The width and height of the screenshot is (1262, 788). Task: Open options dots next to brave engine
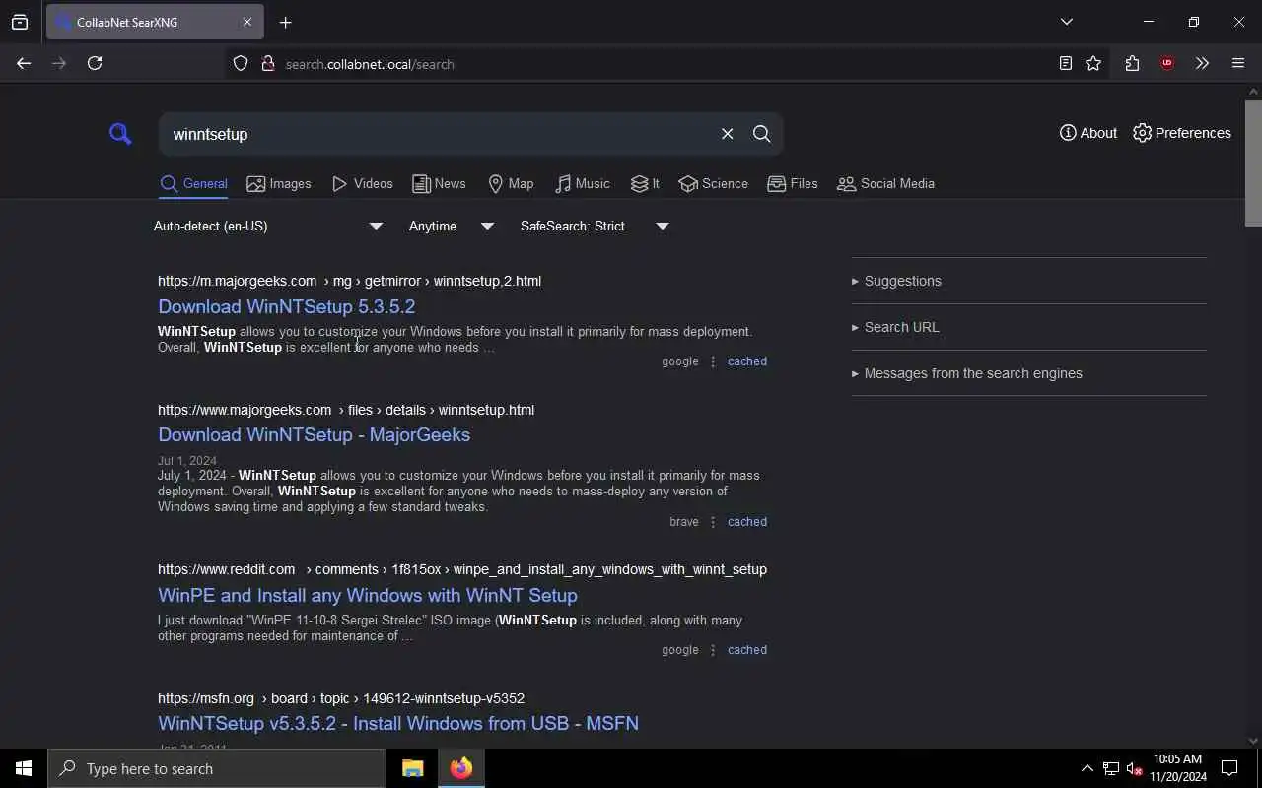713,522
